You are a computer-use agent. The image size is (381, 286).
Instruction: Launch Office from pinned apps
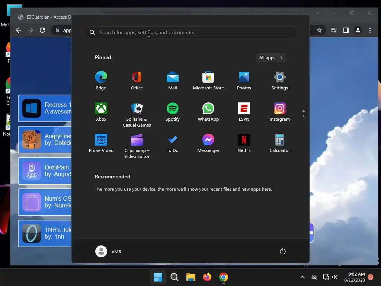(x=137, y=81)
